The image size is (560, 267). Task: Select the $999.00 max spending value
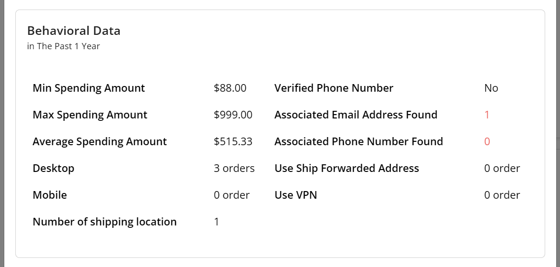[x=233, y=115]
